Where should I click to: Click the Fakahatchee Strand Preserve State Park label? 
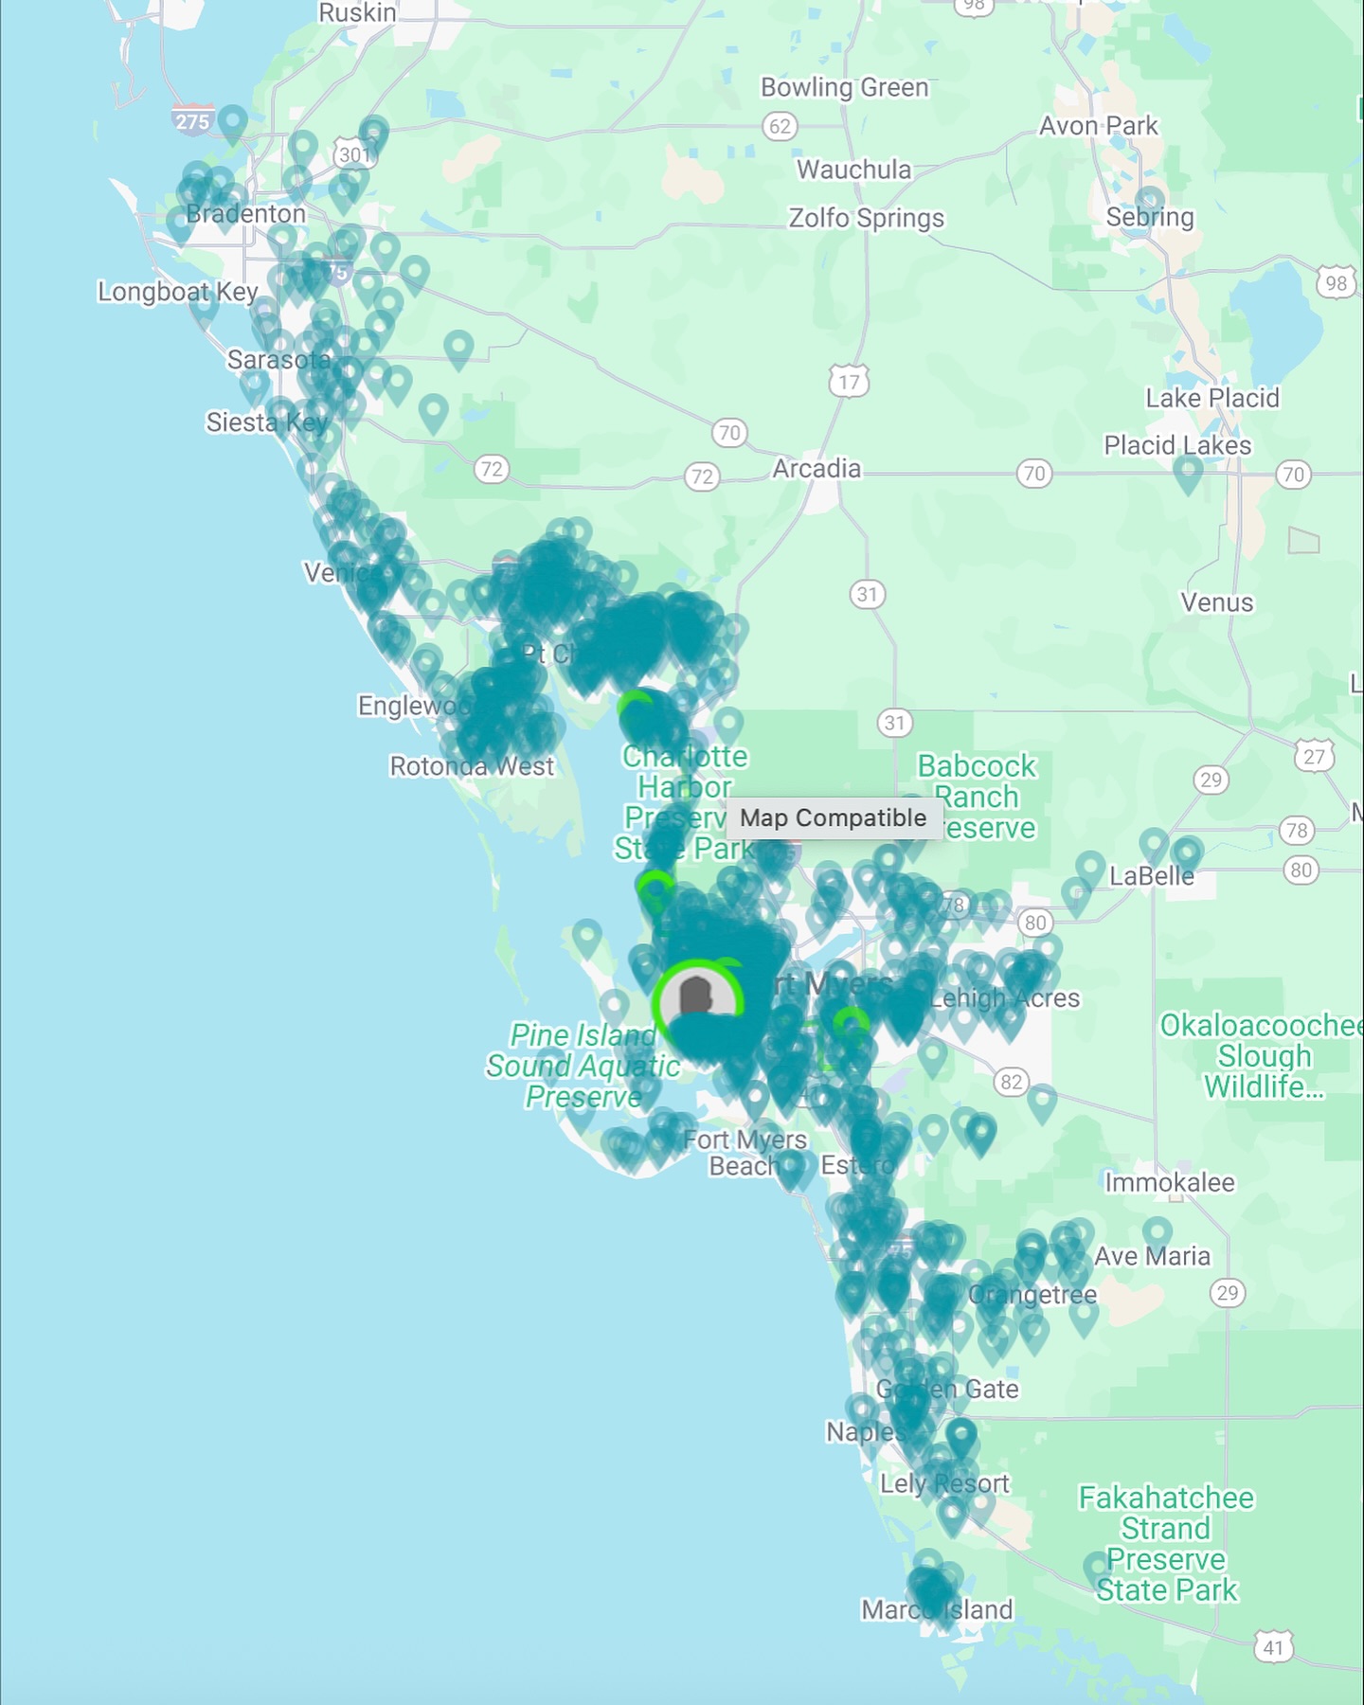(x=1166, y=1544)
